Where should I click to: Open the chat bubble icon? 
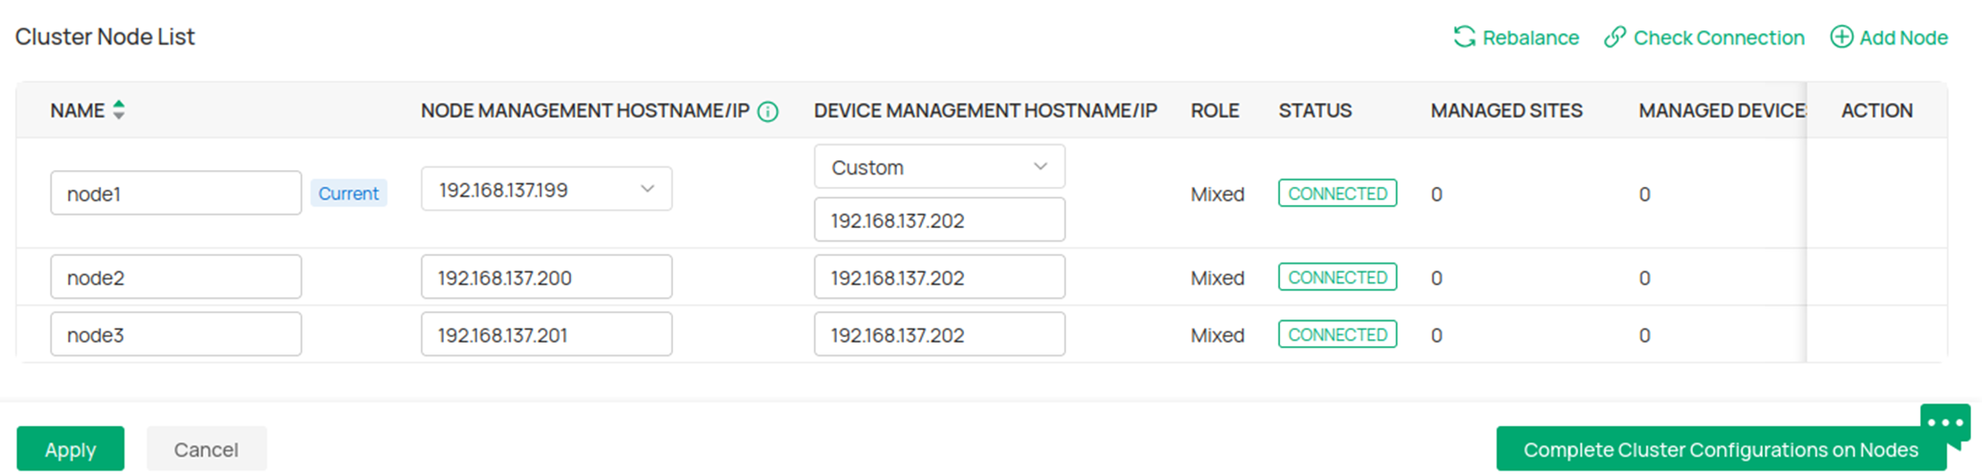1945,424
